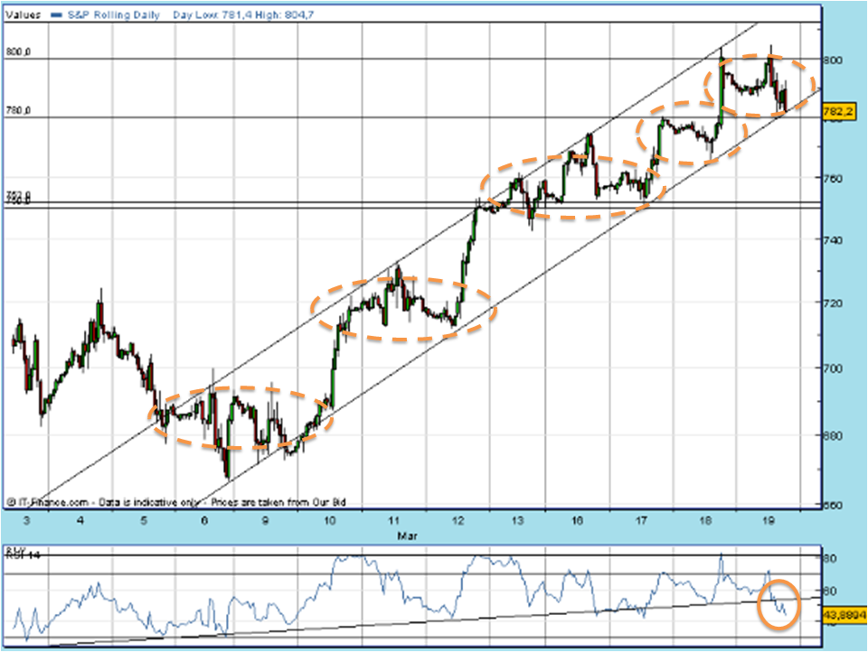Click the yellow 782,2 current price tag

tap(839, 112)
